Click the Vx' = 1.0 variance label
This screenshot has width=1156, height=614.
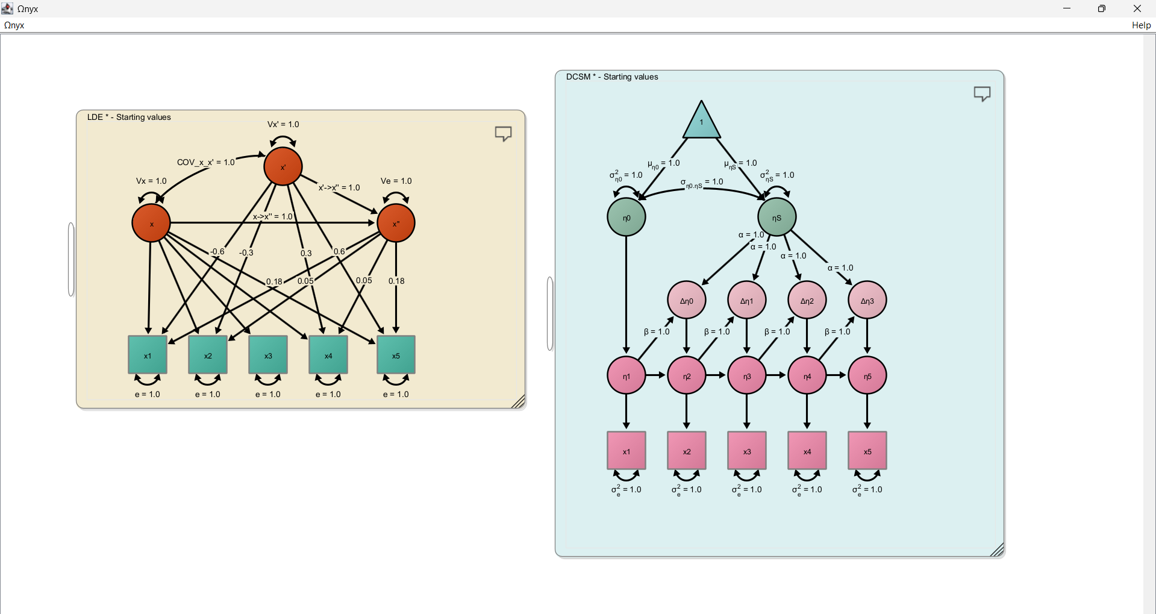(283, 124)
